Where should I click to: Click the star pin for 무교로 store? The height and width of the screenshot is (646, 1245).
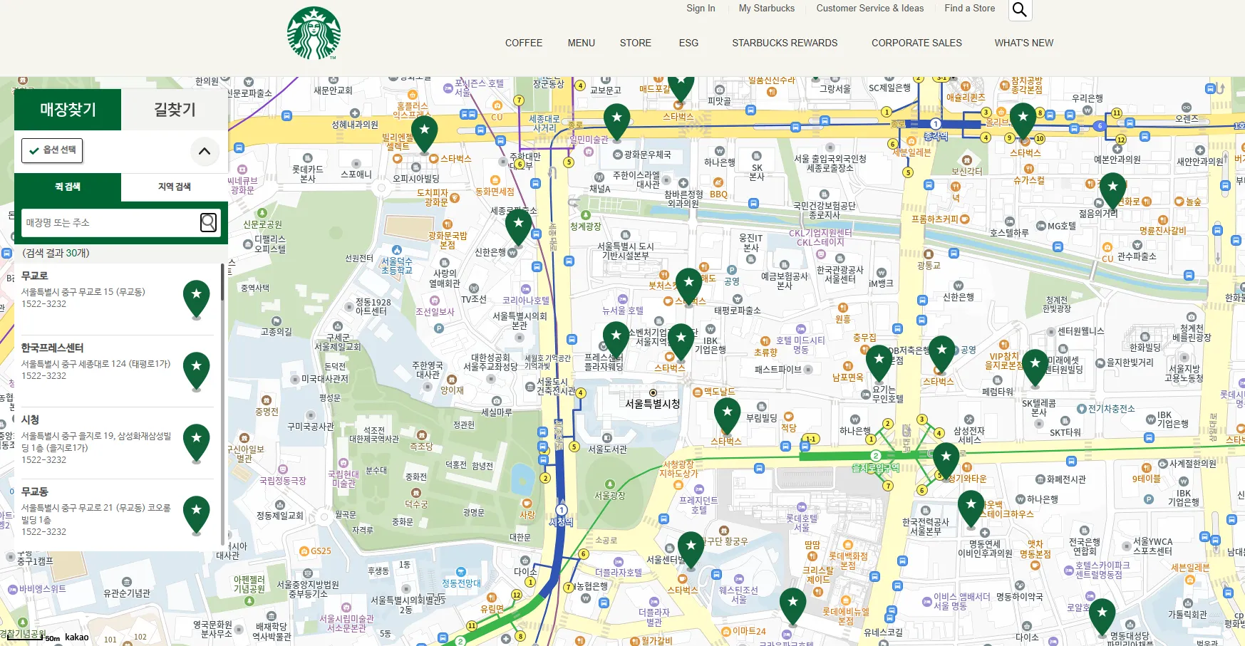coord(197,300)
